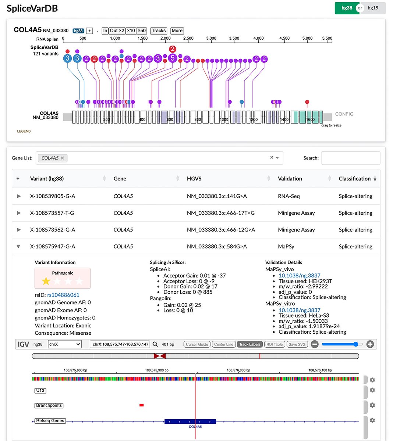Open settings gear for the Refseq Genes track
The image size is (393, 441).
[x=372, y=420]
